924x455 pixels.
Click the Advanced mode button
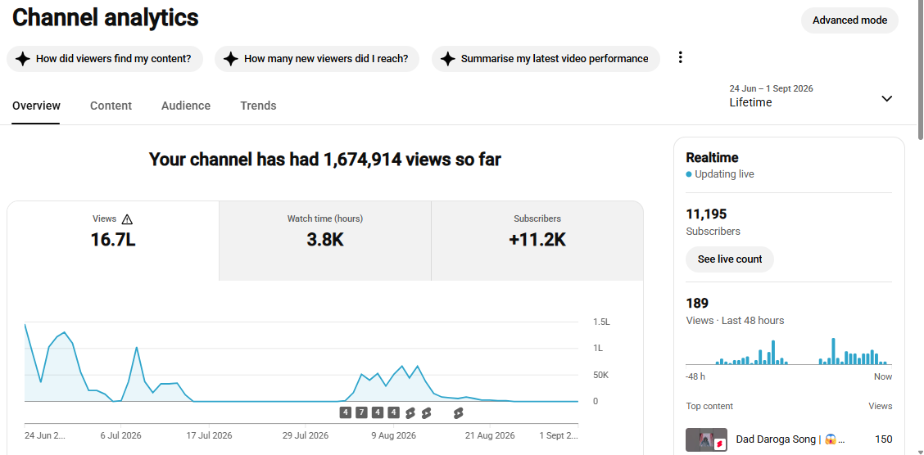(x=849, y=20)
